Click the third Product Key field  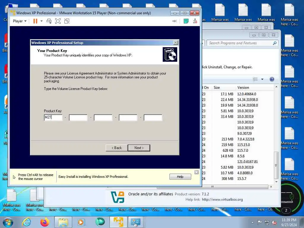(103, 118)
